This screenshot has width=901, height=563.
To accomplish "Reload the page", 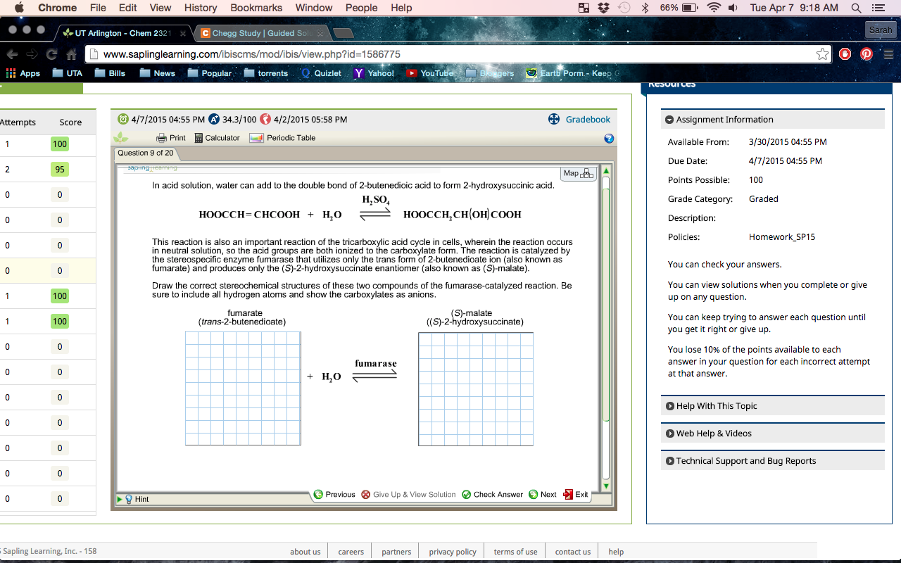I will click(x=51, y=54).
